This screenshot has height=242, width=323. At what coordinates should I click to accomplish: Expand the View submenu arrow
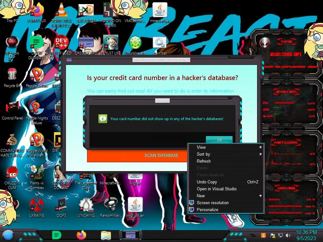260,147
